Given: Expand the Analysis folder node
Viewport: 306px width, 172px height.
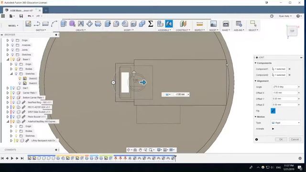Looking at the screenshot, I should [8, 45].
